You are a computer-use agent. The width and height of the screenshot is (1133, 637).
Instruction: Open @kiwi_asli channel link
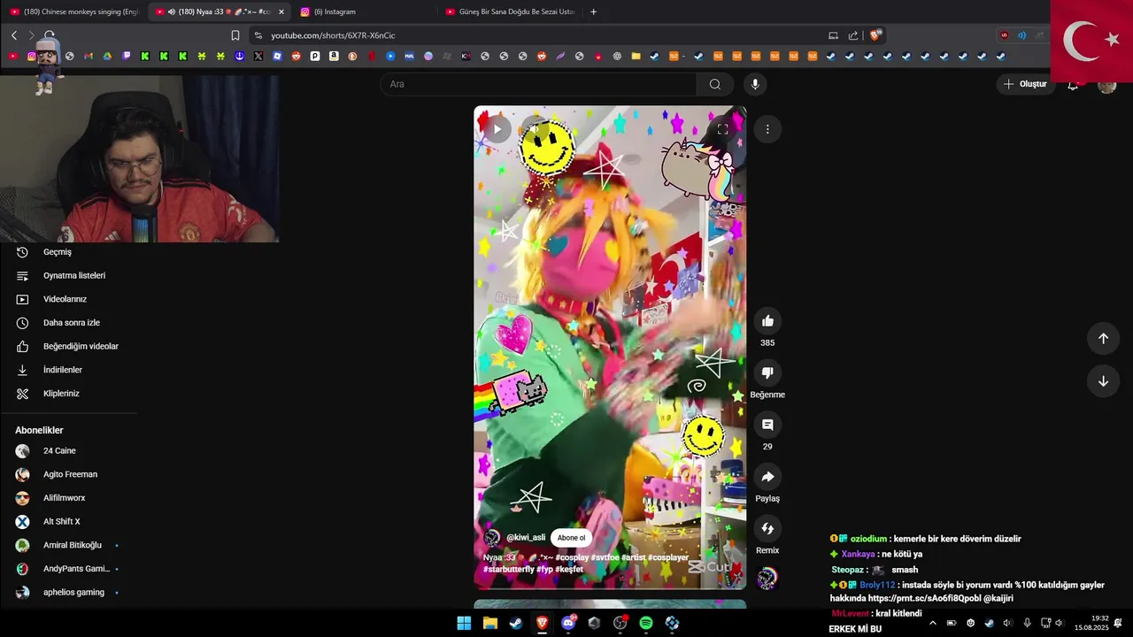526,538
